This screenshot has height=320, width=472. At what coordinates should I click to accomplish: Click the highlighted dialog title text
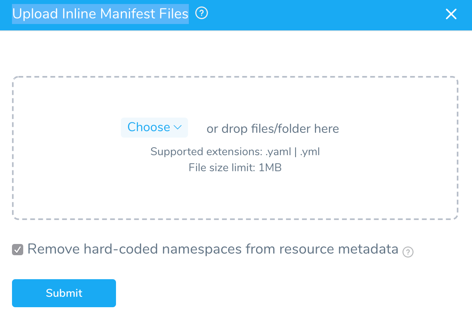tap(100, 14)
